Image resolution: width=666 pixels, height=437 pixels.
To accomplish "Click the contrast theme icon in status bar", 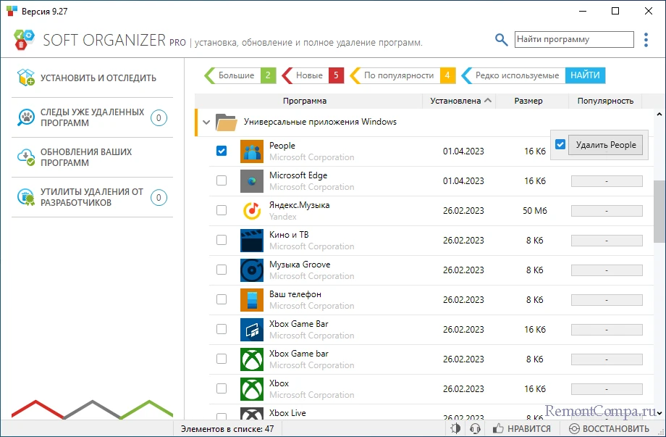I will (x=455, y=428).
